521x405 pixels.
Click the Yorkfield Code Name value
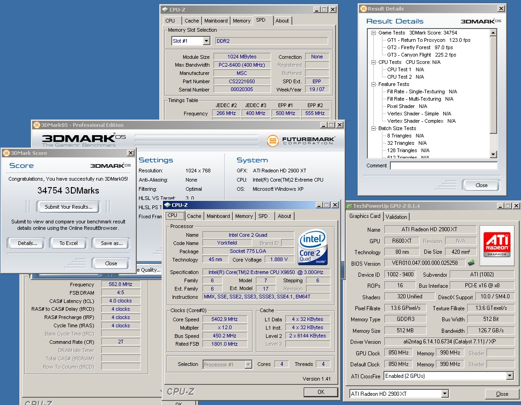point(227,243)
